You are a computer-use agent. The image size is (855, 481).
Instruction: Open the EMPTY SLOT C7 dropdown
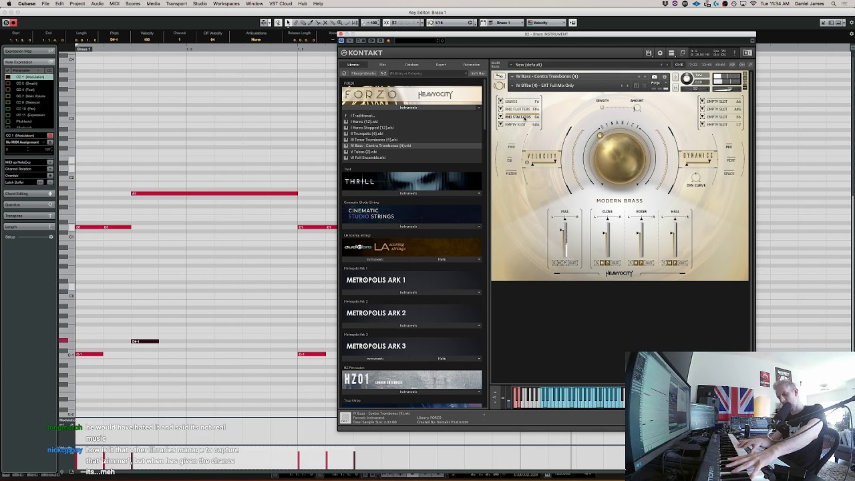click(702, 124)
